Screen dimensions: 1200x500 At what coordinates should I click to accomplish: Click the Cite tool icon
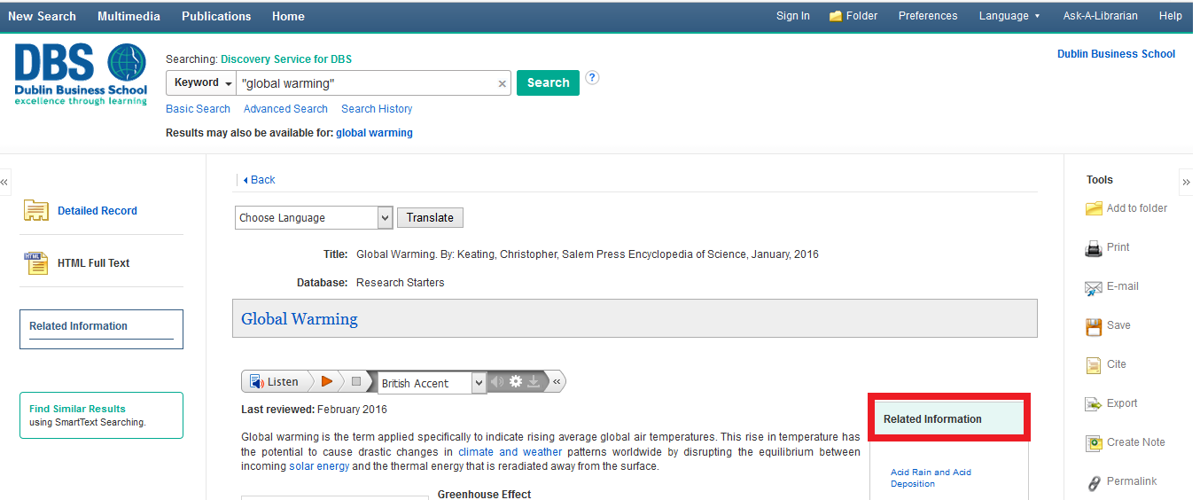pyautogui.click(x=1094, y=365)
